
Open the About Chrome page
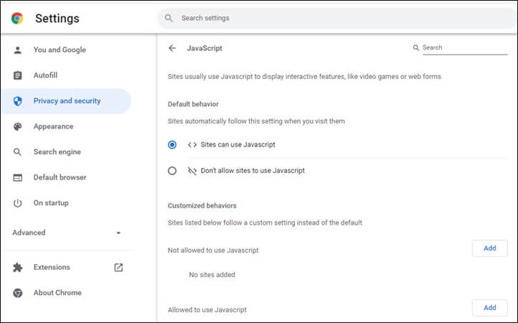pyautogui.click(x=57, y=293)
